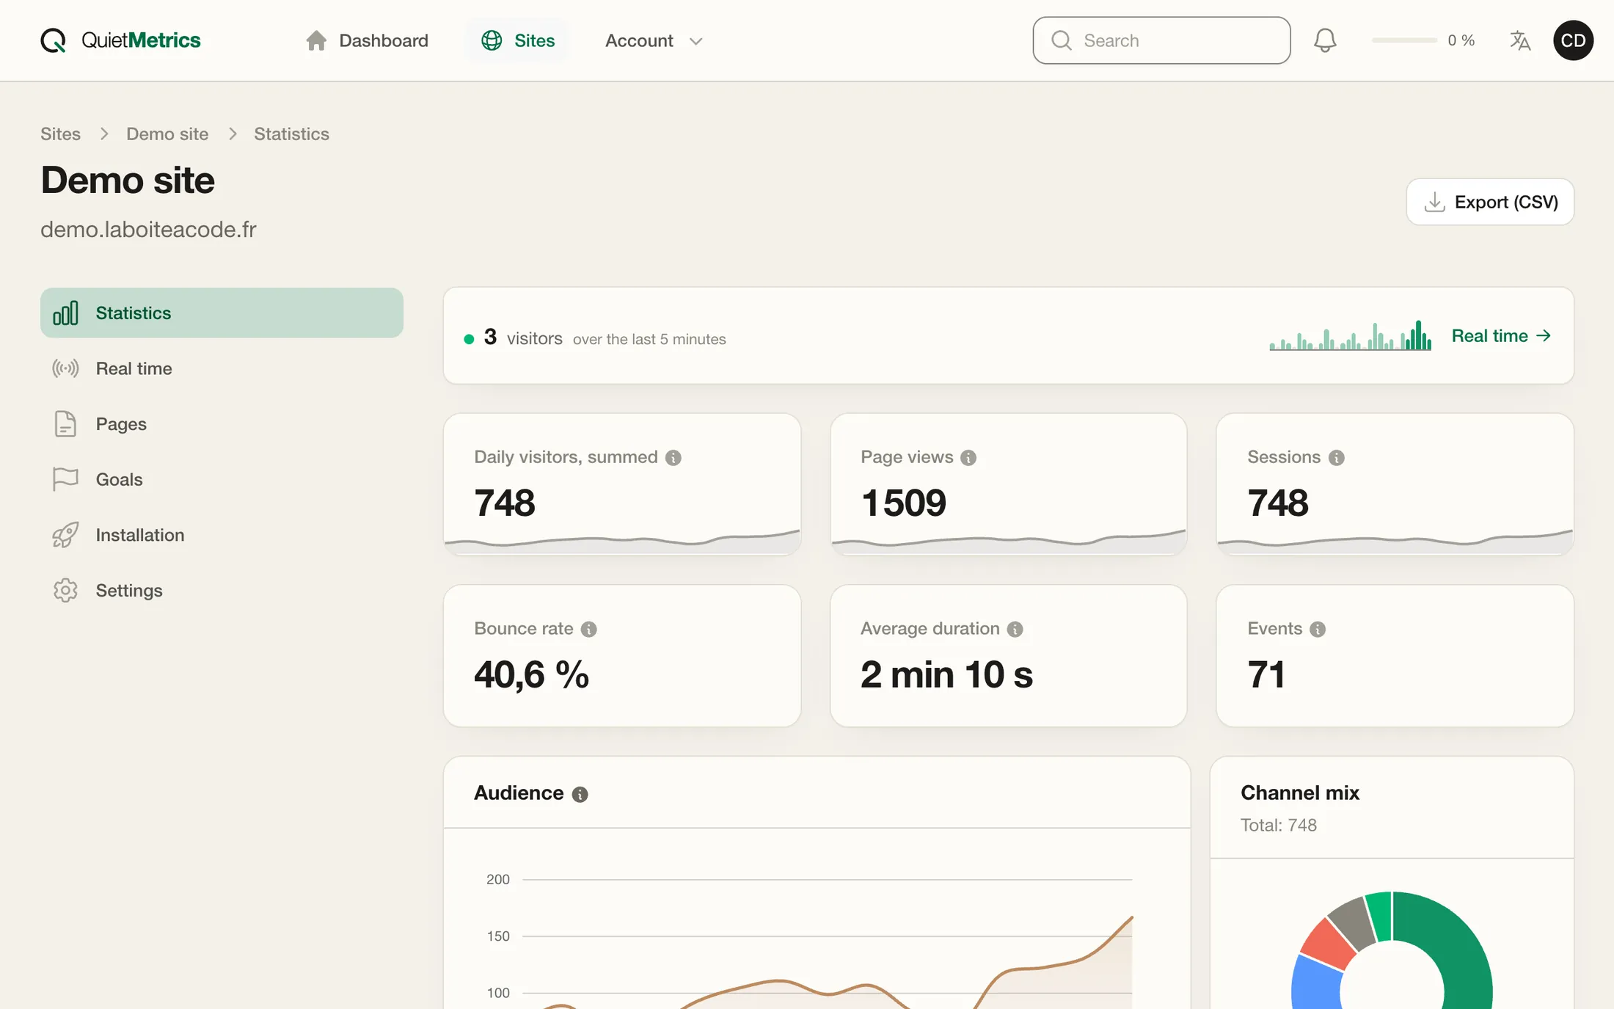Click the Page views sparkline
The image size is (1614, 1009).
pos(1009,542)
